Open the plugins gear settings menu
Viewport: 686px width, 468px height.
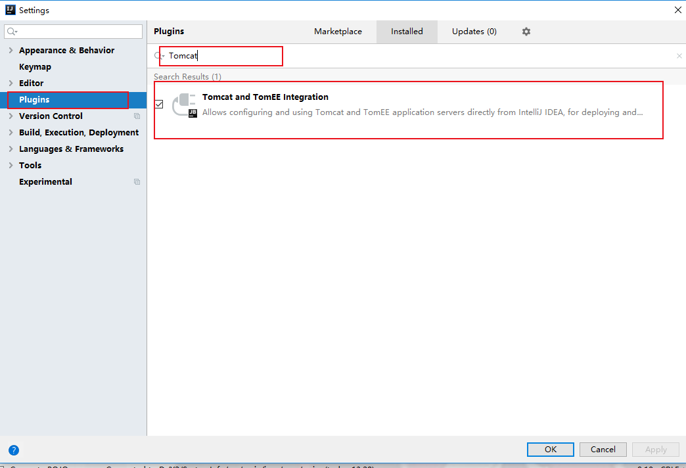click(526, 32)
